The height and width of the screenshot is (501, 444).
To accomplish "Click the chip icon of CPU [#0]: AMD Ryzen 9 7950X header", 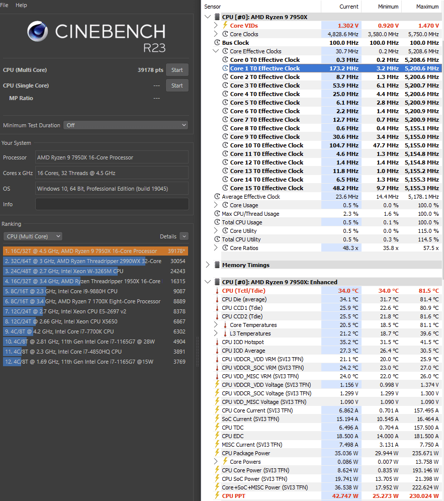I will [217, 17].
